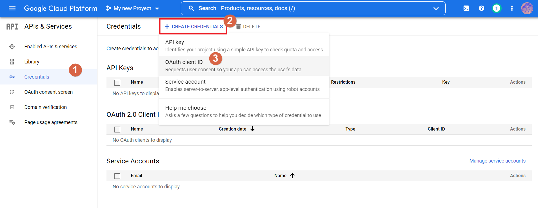
Task: Click the Email column header
Action: (136, 175)
